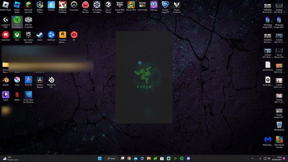Select Sea of Thieves screenshot file
Viewport: 288px width, 162px height.
click(279, 53)
